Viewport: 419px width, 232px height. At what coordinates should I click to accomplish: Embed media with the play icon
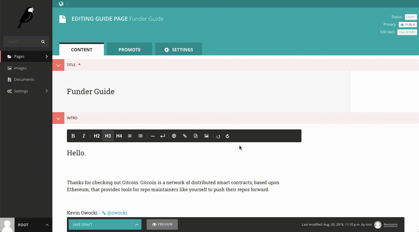tap(174, 136)
